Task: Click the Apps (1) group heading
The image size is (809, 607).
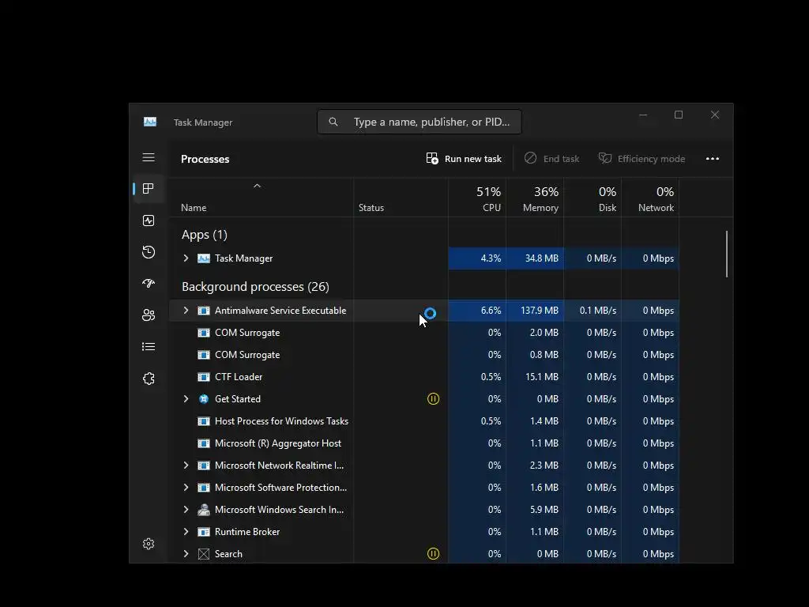Action: [205, 235]
